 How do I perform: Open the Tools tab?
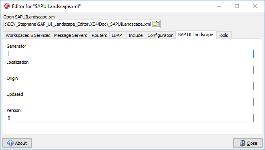[223, 35]
